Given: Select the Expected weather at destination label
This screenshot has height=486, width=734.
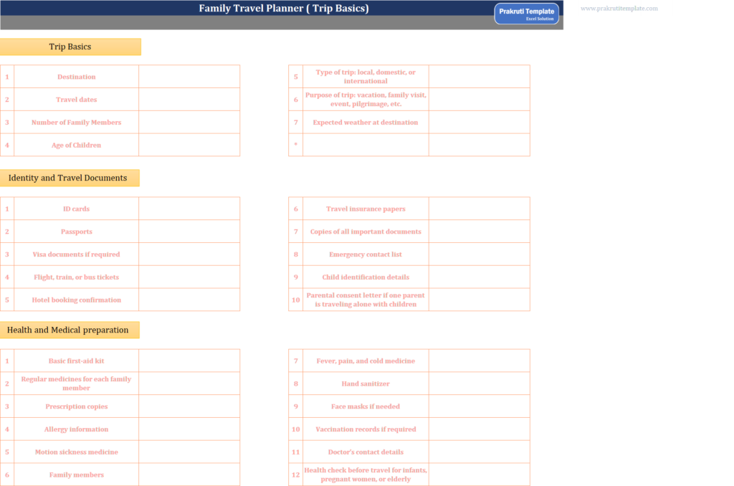Looking at the screenshot, I should point(365,122).
